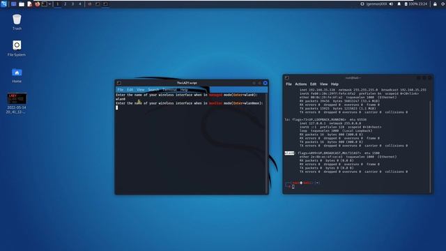Viewport: 446px width, 251px height.
Task: Launch Firefox from the top panel
Action: pyautogui.click(x=37, y=4)
